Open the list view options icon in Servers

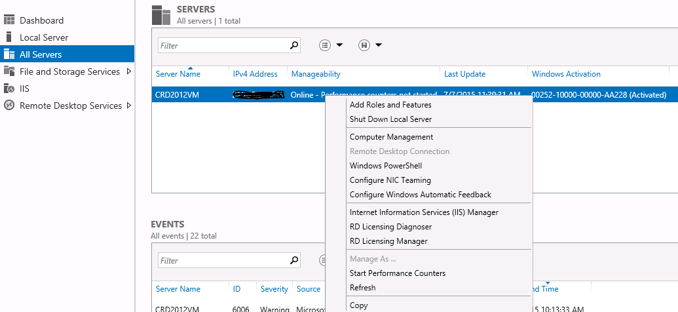[x=325, y=45]
